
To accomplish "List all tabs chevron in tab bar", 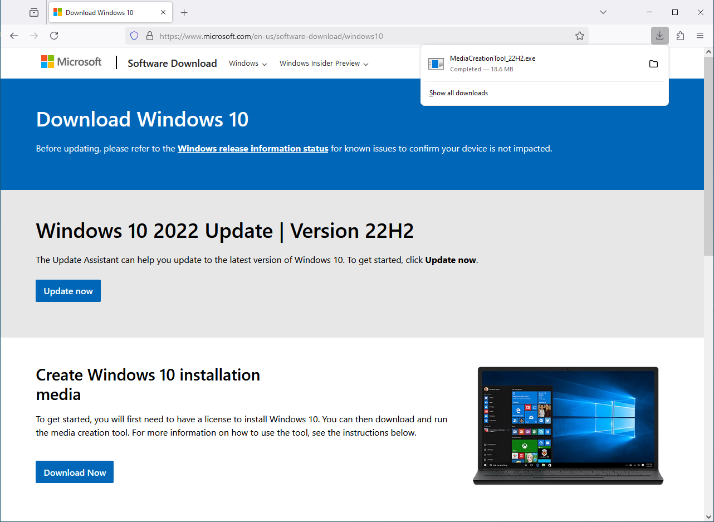I will tap(603, 12).
